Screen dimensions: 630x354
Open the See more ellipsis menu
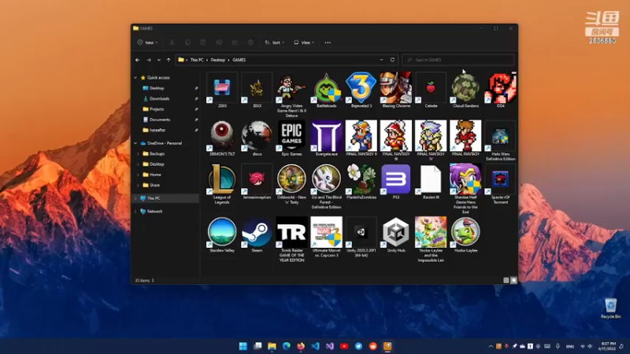click(328, 42)
